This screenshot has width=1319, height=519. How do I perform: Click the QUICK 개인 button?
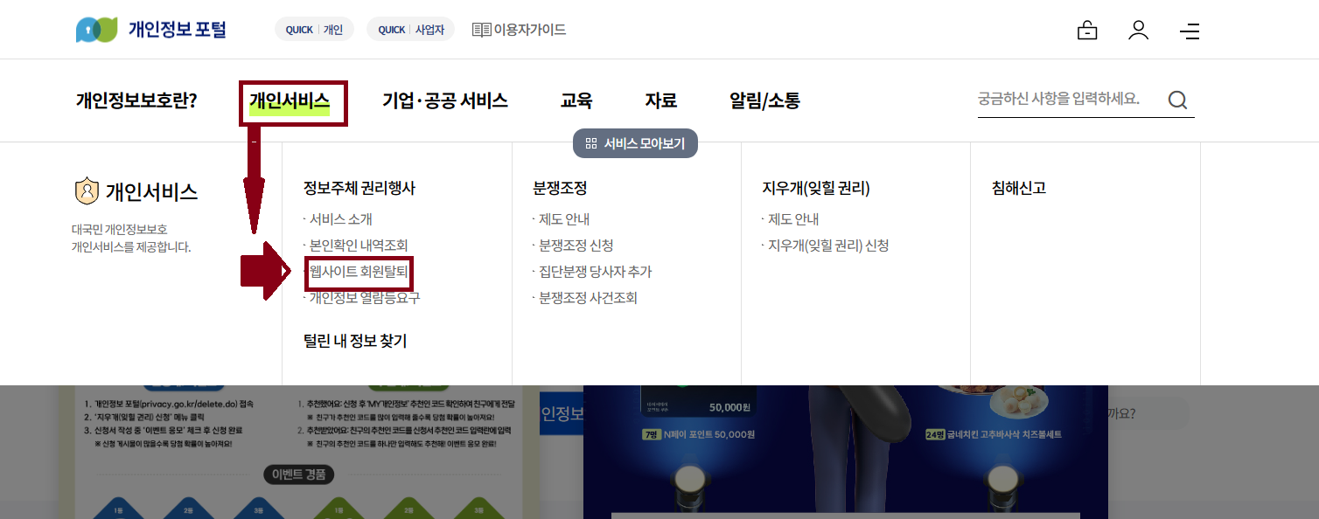314,29
